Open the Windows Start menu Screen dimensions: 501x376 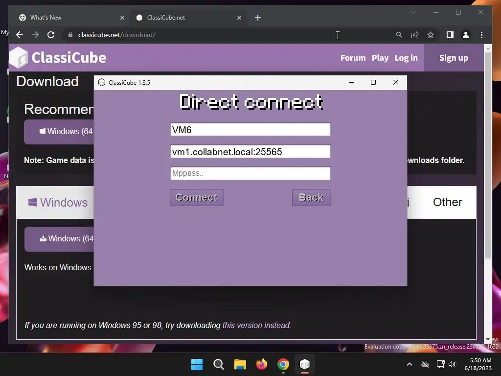pos(197,364)
